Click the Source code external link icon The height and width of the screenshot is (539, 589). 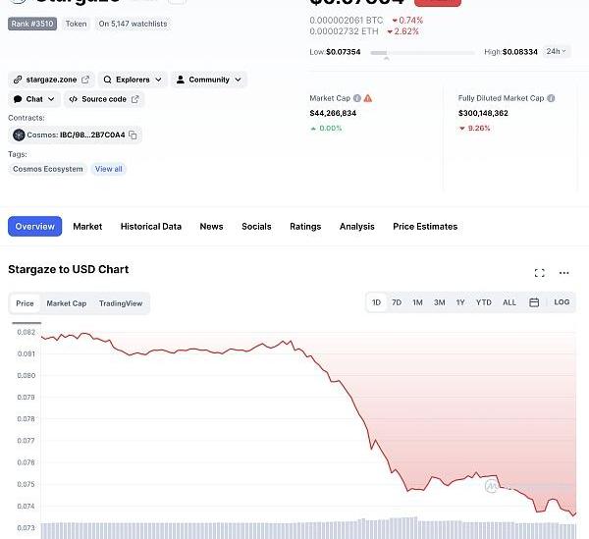click(135, 99)
